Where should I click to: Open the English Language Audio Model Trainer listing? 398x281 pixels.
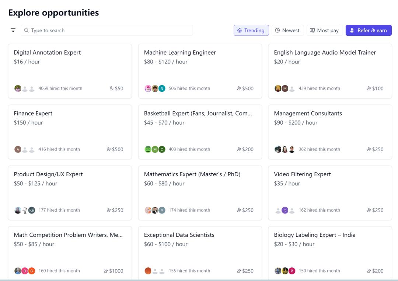[x=325, y=52]
